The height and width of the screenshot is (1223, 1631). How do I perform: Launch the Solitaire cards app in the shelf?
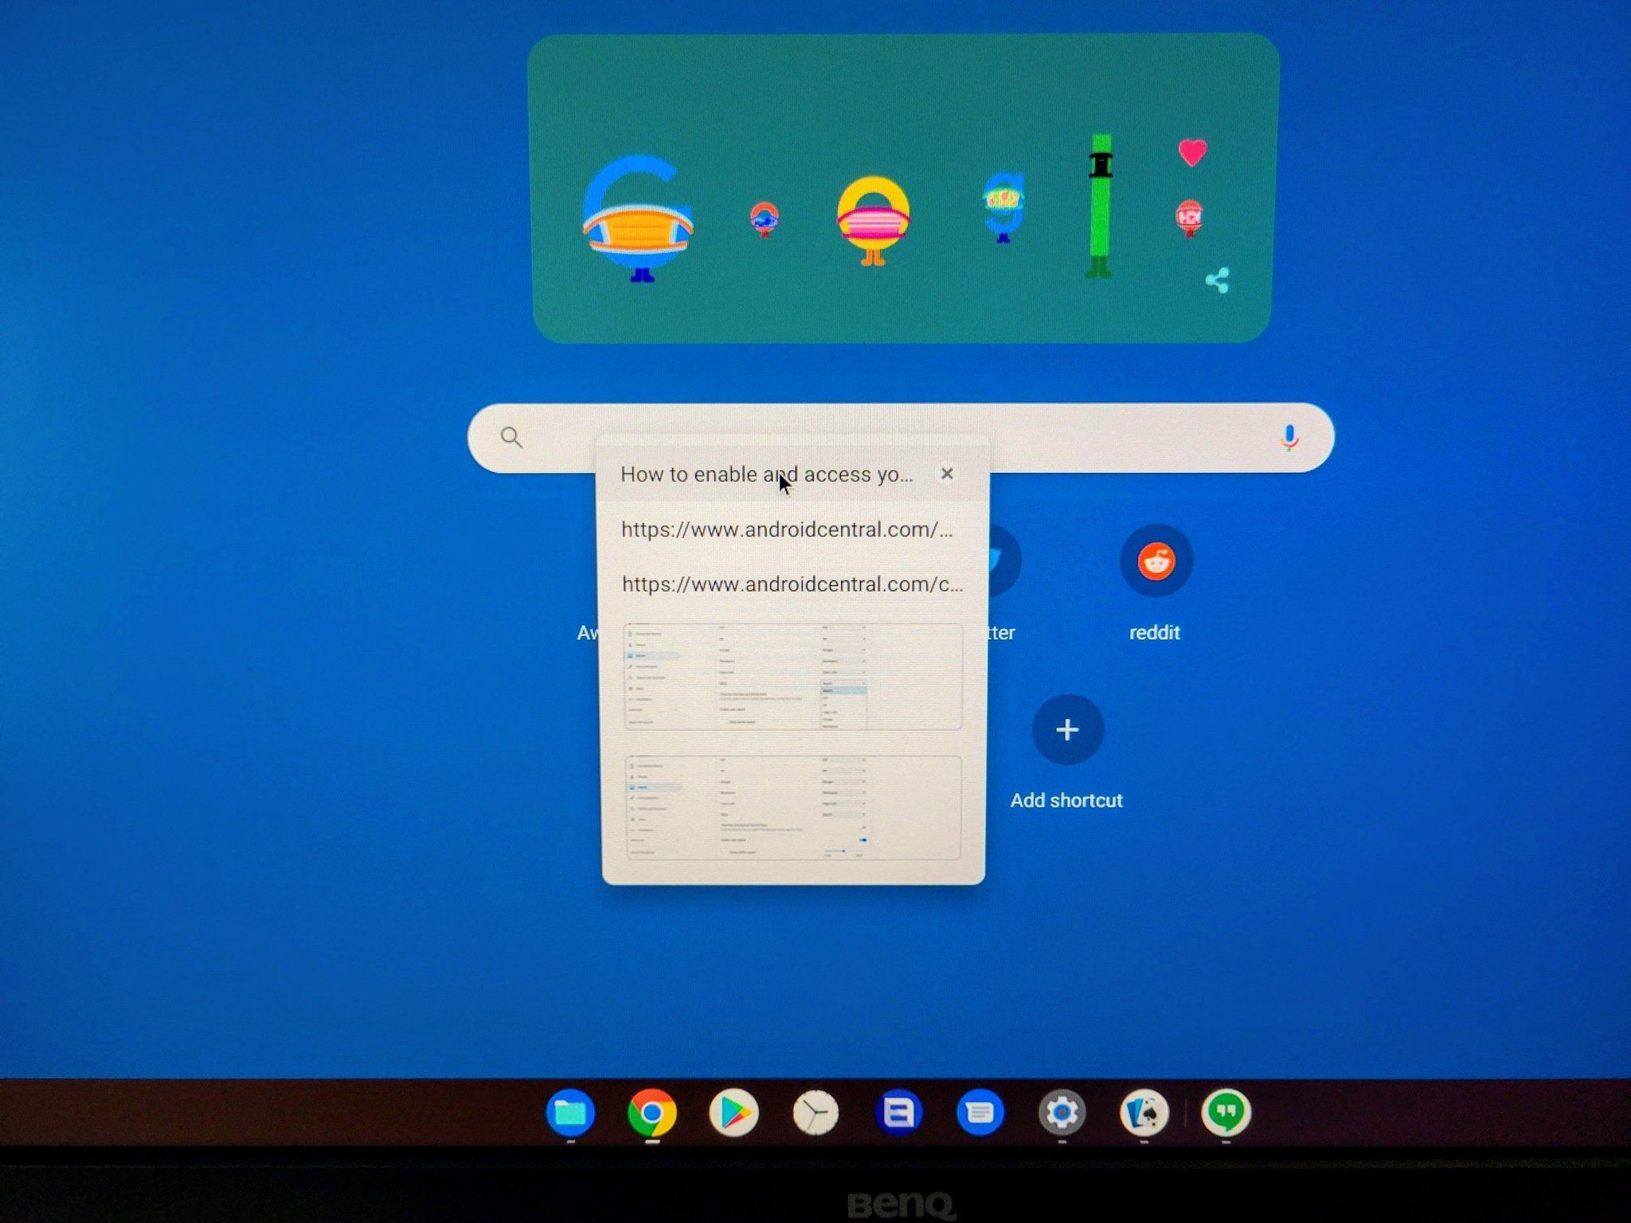1144,1112
